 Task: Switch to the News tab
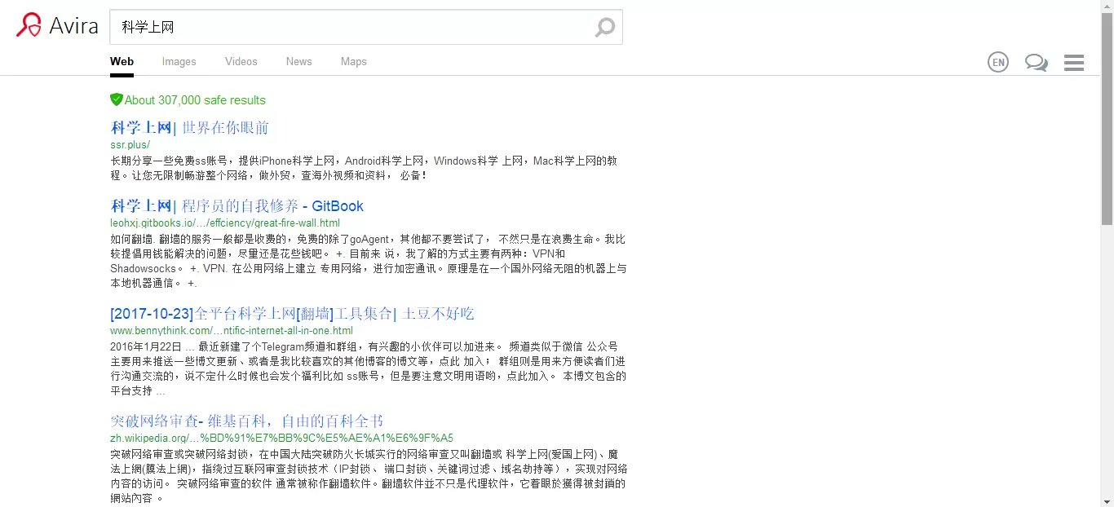298,61
